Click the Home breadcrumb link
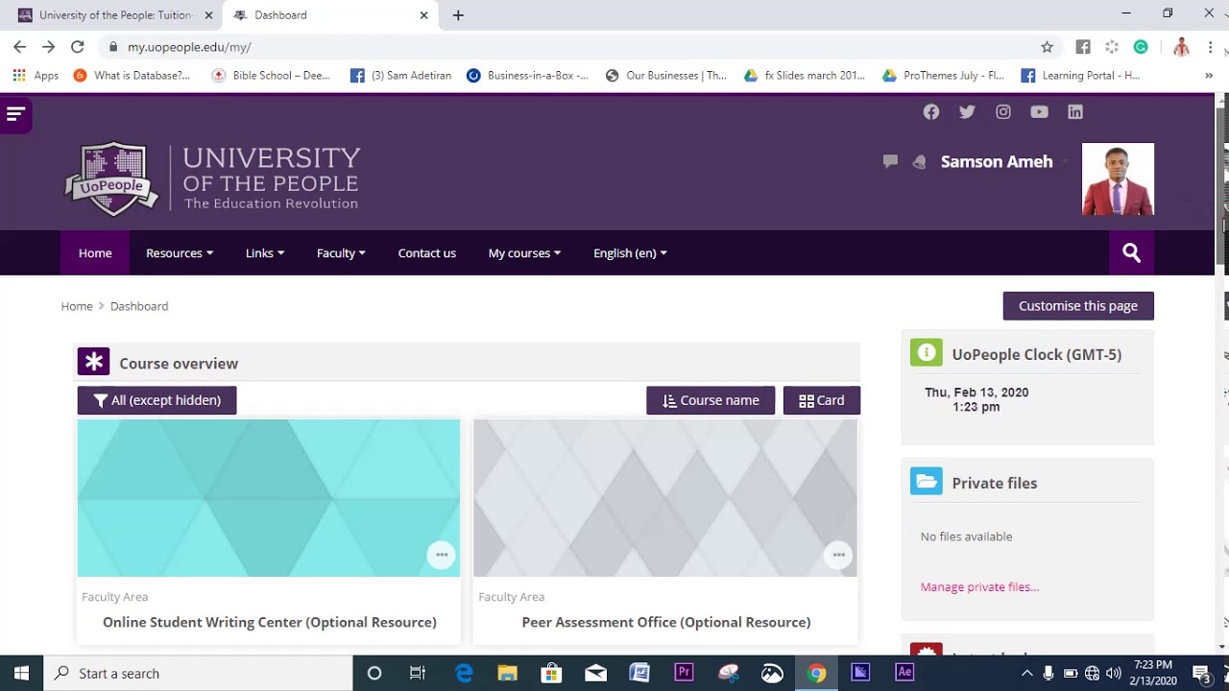The height and width of the screenshot is (691, 1229). tap(77, 306)
